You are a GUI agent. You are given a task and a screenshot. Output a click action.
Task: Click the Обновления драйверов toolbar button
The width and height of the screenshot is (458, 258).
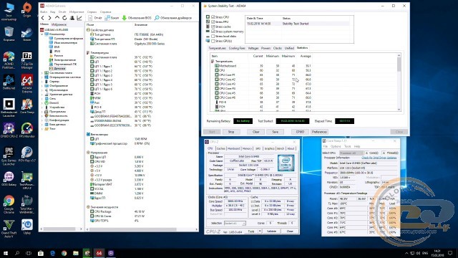[x=173, y=18]
